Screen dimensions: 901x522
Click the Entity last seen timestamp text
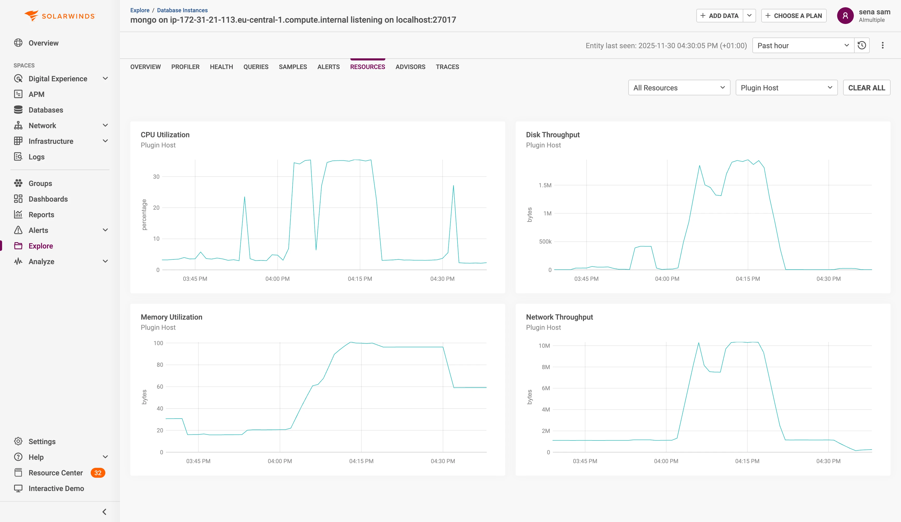point(666,45)
